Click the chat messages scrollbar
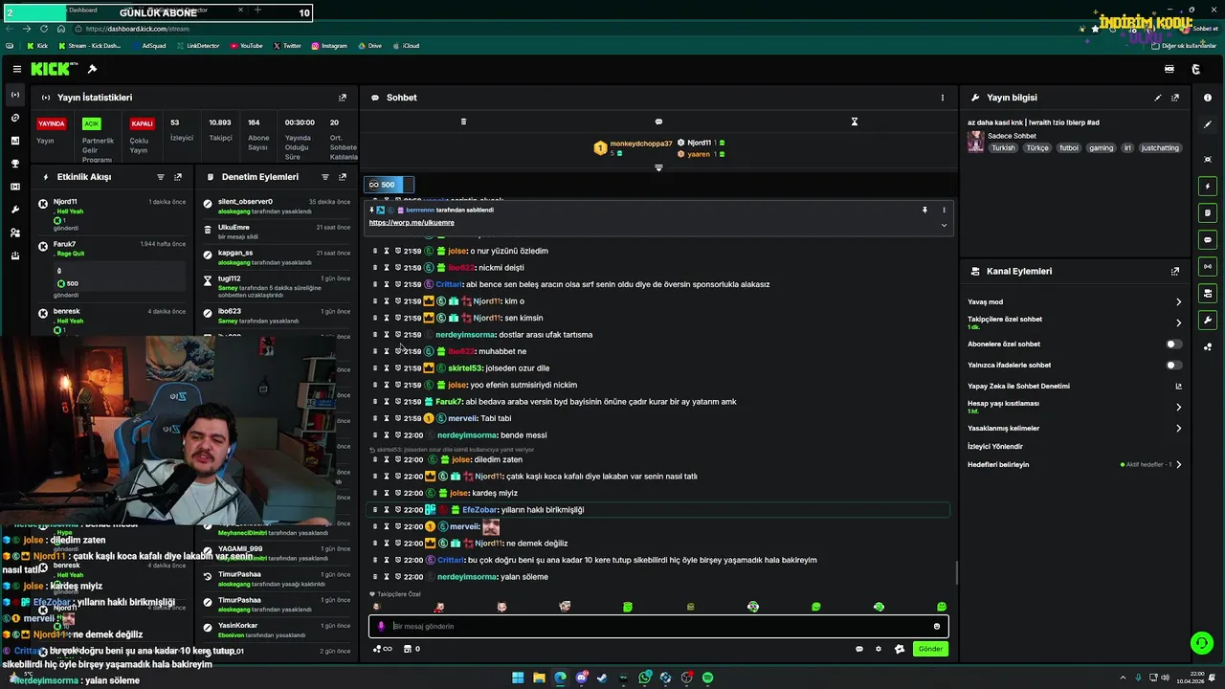The width and height of the screenshot is (1225, 689). (x=955, y=572)
